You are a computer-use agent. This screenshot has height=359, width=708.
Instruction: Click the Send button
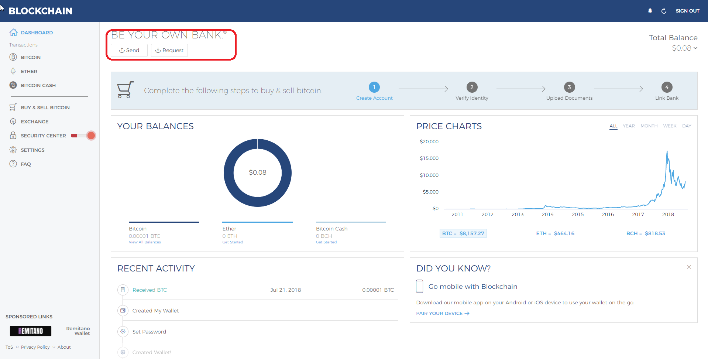(129, 50)
